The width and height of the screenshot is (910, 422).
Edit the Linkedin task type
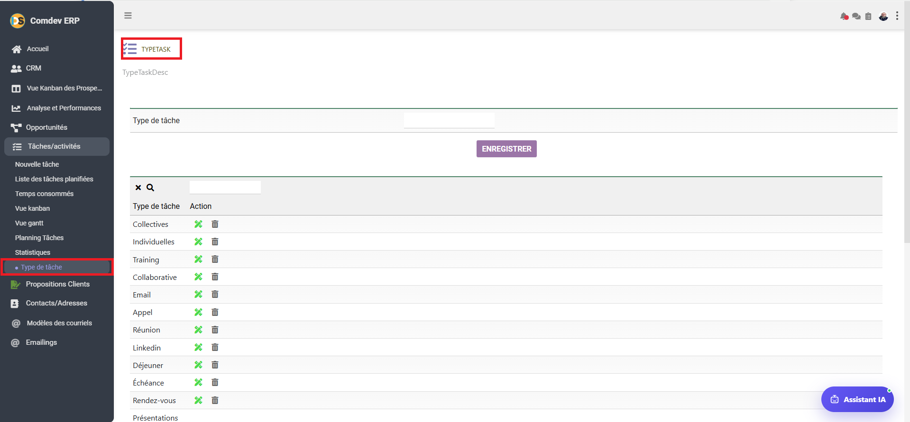pyautogui.click(x=198, y=347)
